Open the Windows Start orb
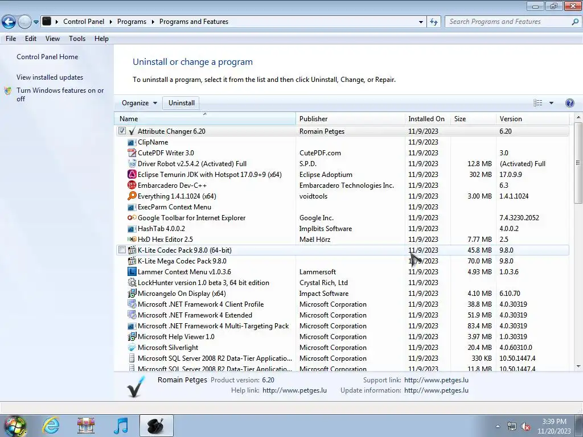 (15, 426)
